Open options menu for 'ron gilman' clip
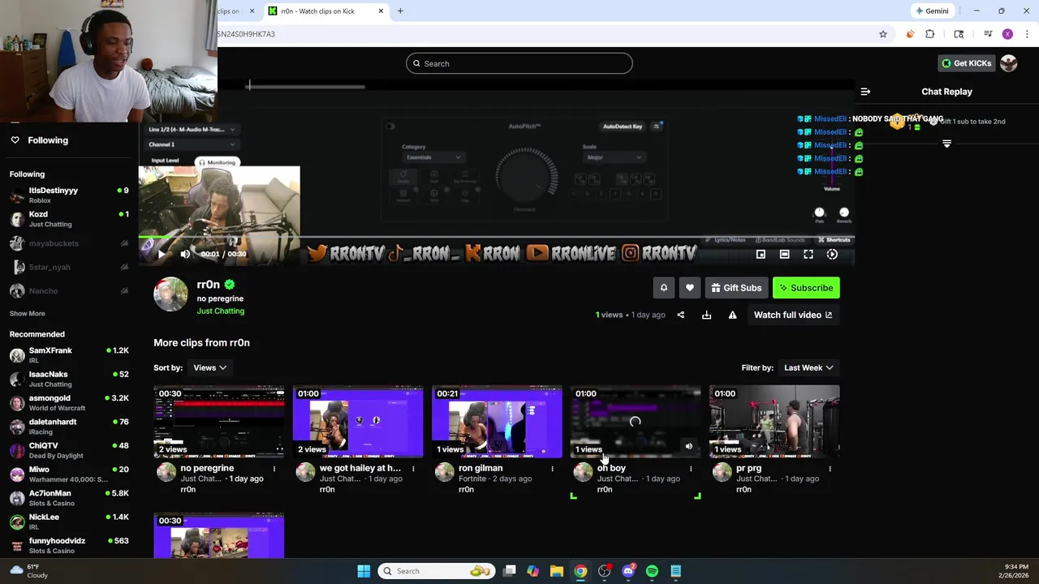The height and width of the screenshot is (584, 1039). coord(552,469)
